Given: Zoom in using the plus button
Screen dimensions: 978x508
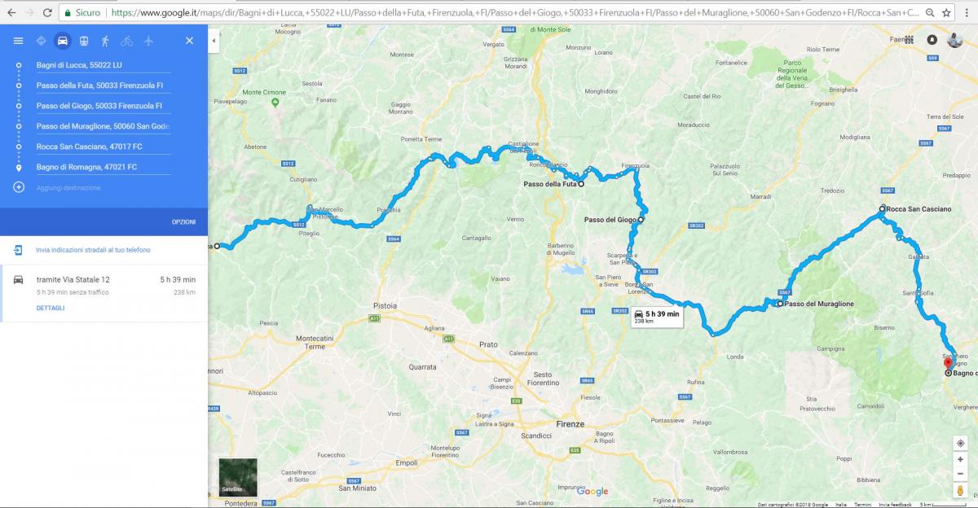Looking at the screenshot, I should [961, 459].
